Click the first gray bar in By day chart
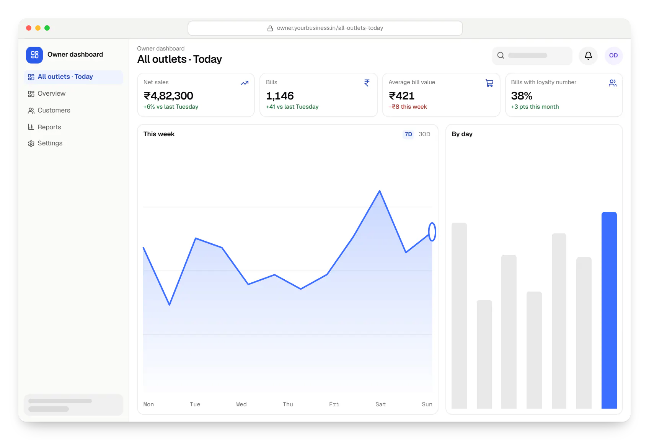 point(459,316)
